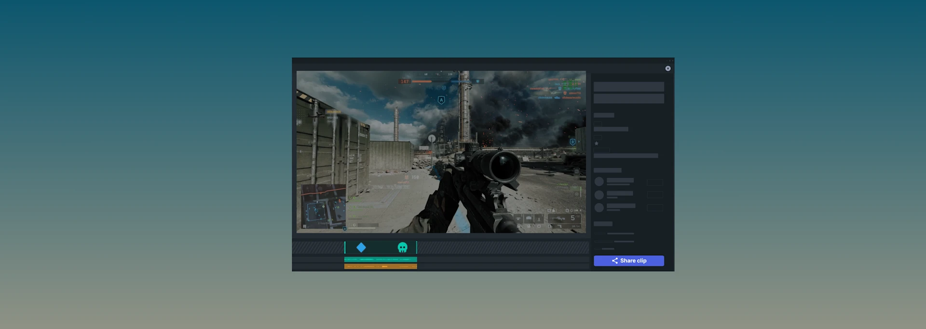This screenshot has height=329, width=926.
Task: Select the teal skull kill marker
Action: point(402,248)
